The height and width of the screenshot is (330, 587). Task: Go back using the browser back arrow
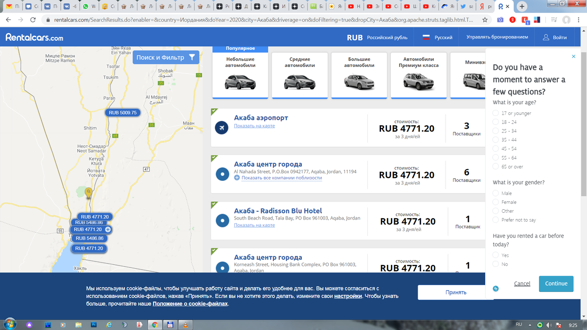(8, 20)
